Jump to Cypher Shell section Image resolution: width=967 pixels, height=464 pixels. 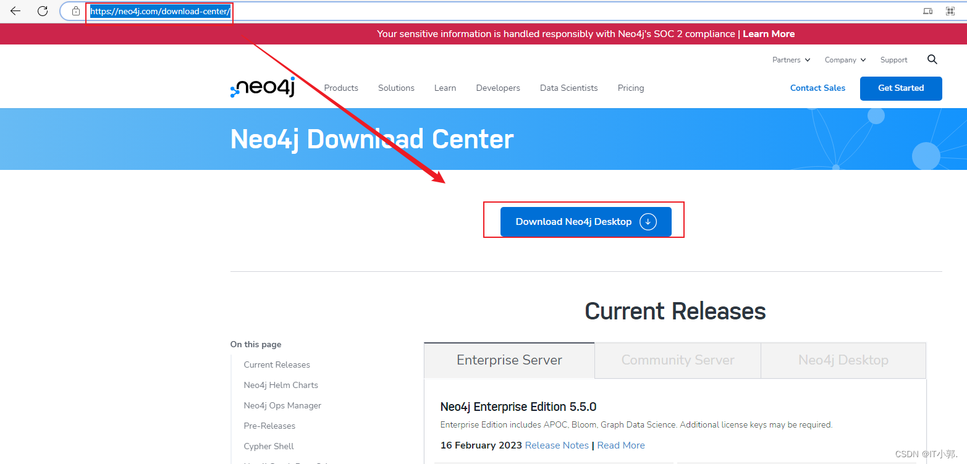[269, 446]
